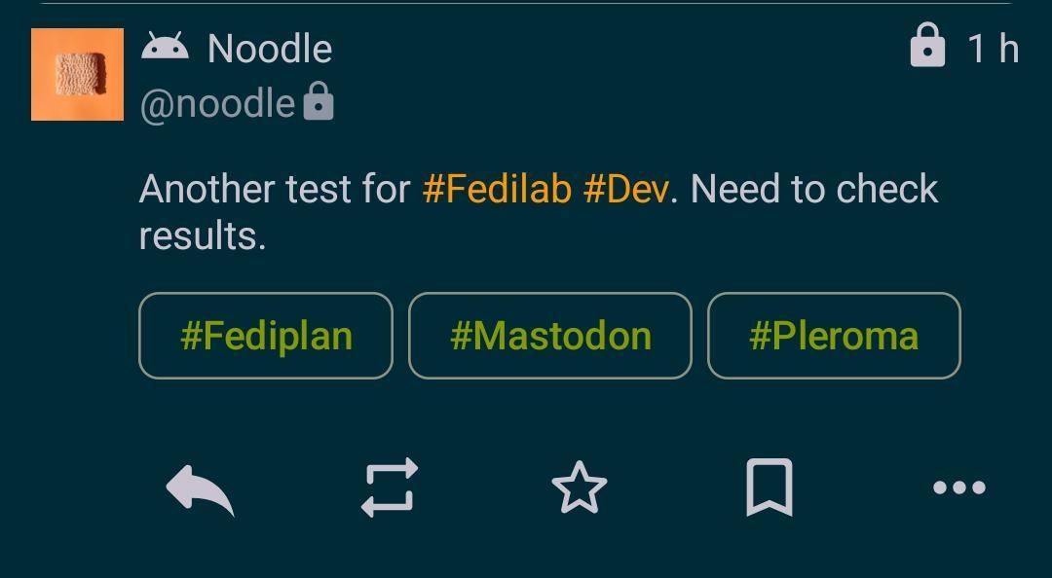This screenshot has height=578, width=1052.
Task: Open the three-dot more options menu
Action: coord(959,488)
